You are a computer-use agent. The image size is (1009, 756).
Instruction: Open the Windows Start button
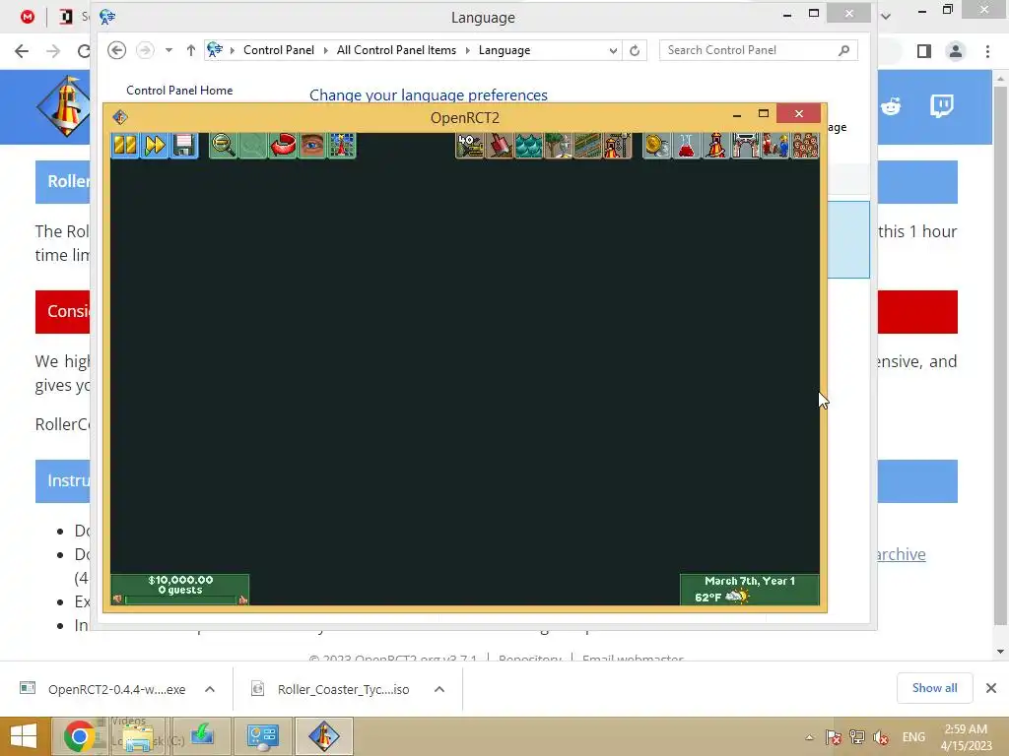[x=24, y=736]
